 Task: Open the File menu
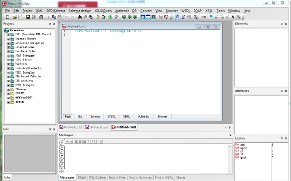tap(7, 11)
